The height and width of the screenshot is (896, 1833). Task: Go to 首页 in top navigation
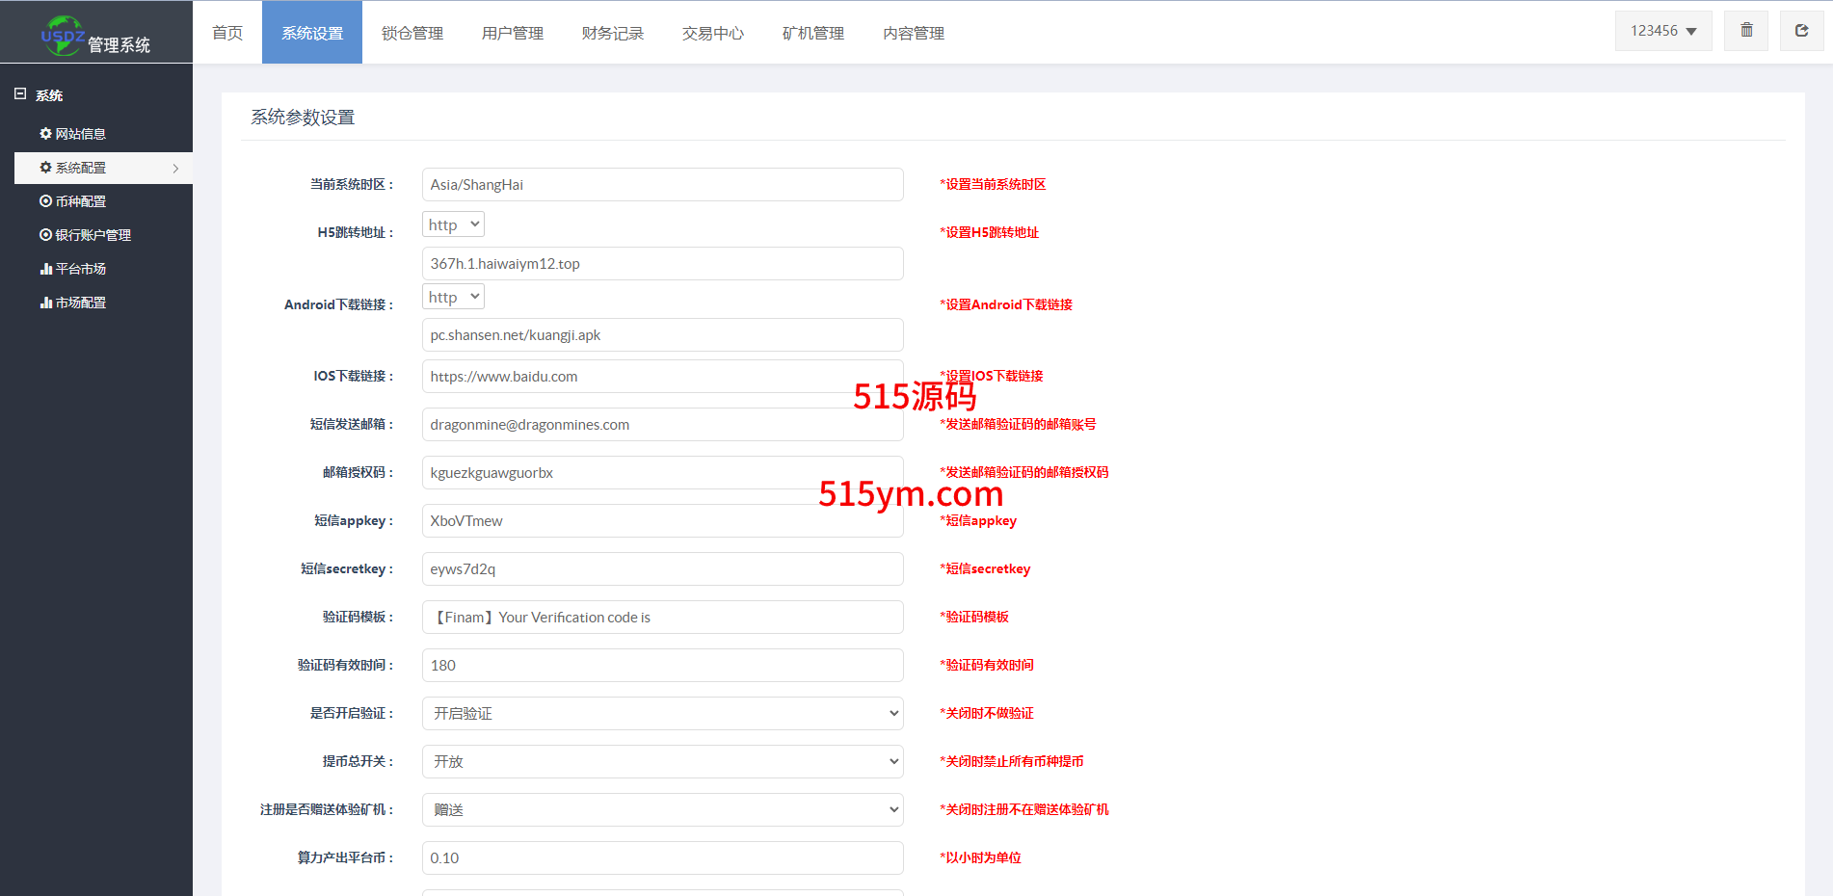(x=227, y=33)
